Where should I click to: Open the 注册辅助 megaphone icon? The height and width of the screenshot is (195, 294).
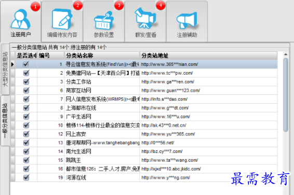point(187,20)
